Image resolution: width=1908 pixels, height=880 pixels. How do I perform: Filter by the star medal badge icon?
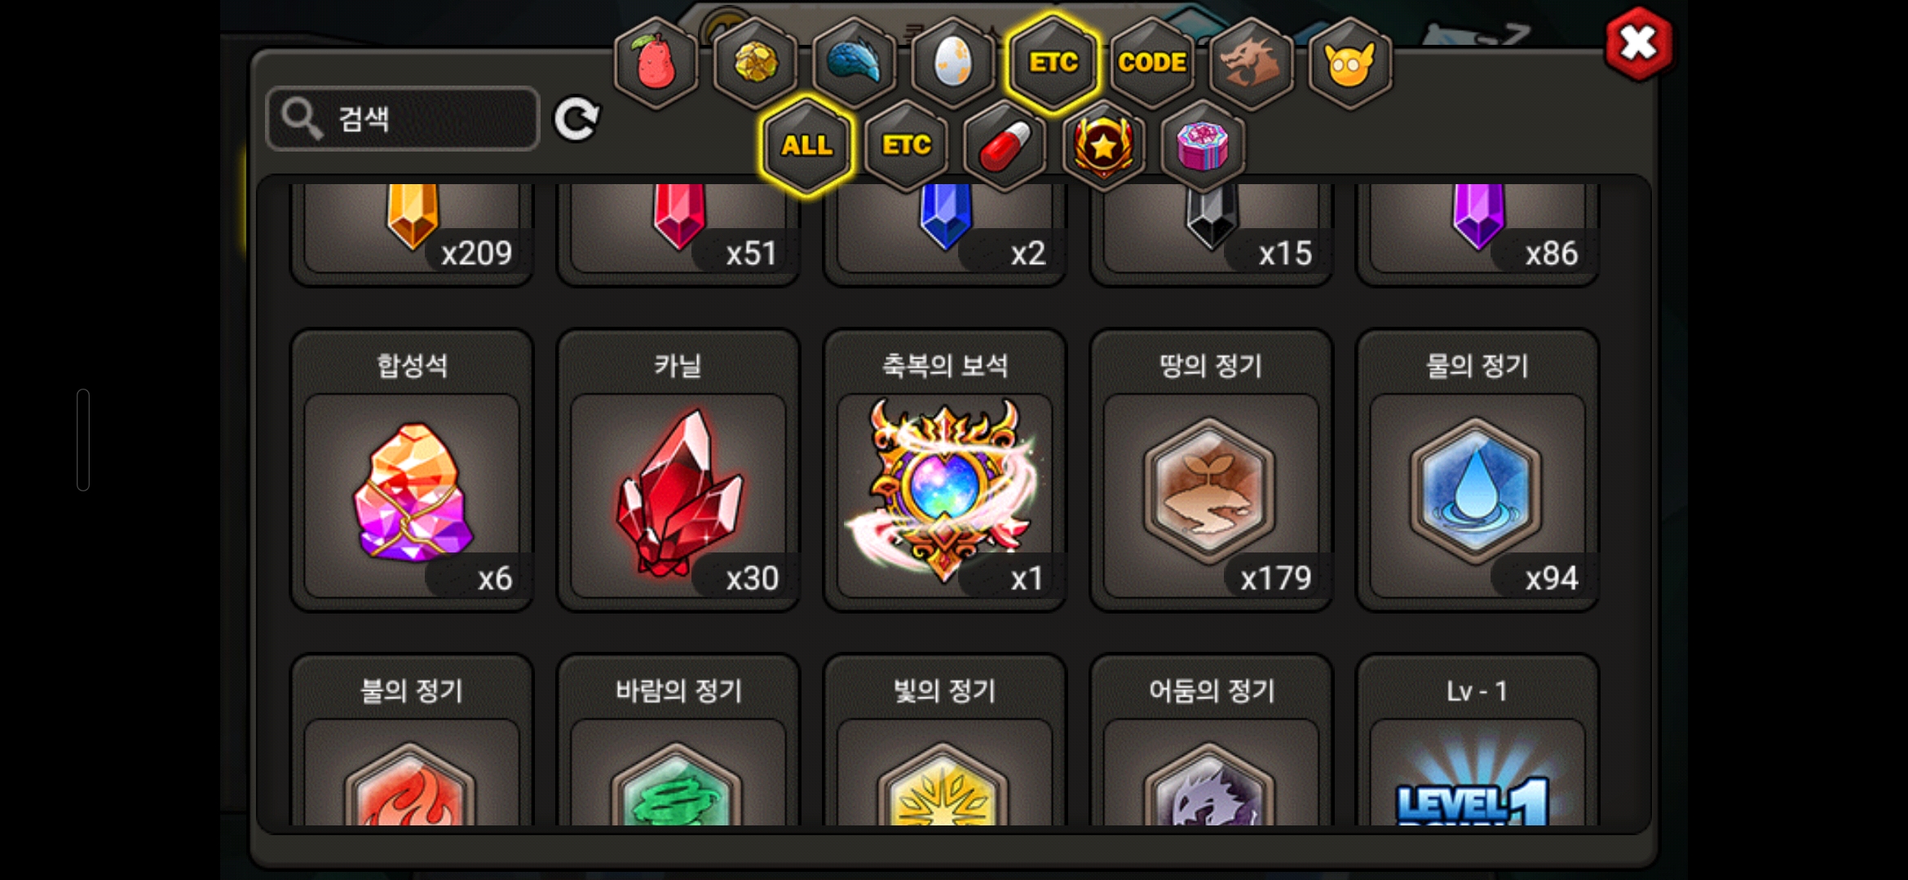click(x=1104, y=146)
